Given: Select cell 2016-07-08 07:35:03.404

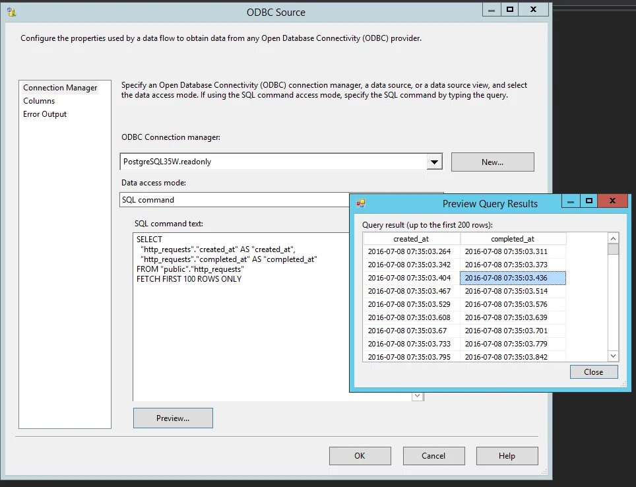Looking at the screenshot, I should (411, 278).
